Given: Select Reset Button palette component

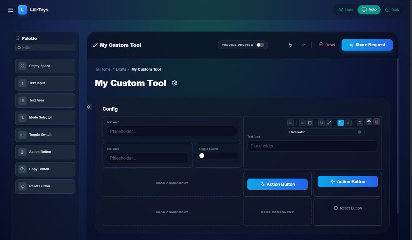Looking at the screenshot, I should pos(45,186).
